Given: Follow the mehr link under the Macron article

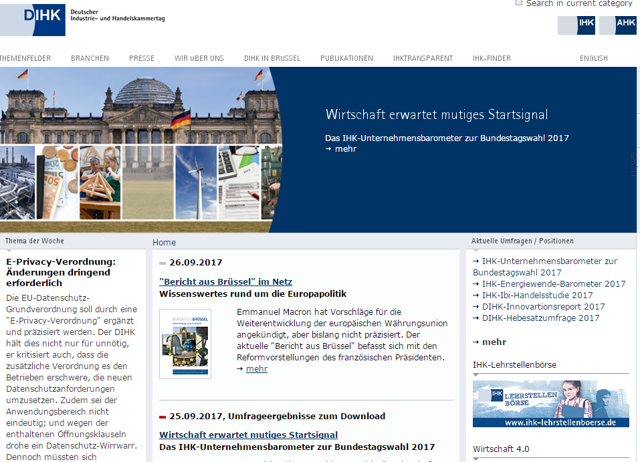Looking at the screenshot, I should coord(257,368).
